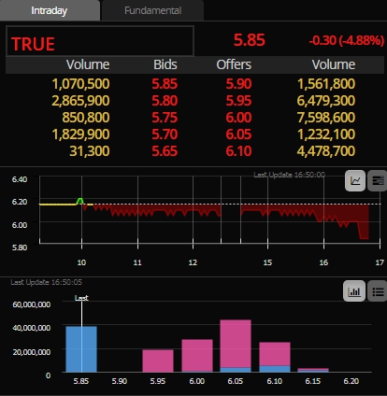Image resolution: width=387 pixels, height=396 pixels.
Task: Click the small volume bar at 6.15
Action: pos(313,370)
